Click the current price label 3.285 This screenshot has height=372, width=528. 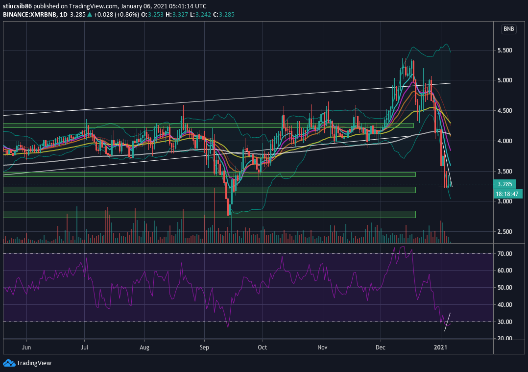505,184
